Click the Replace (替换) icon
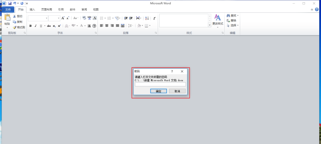Screen dimensions: 321x144 pyautogui.click(x=228, y=20)
